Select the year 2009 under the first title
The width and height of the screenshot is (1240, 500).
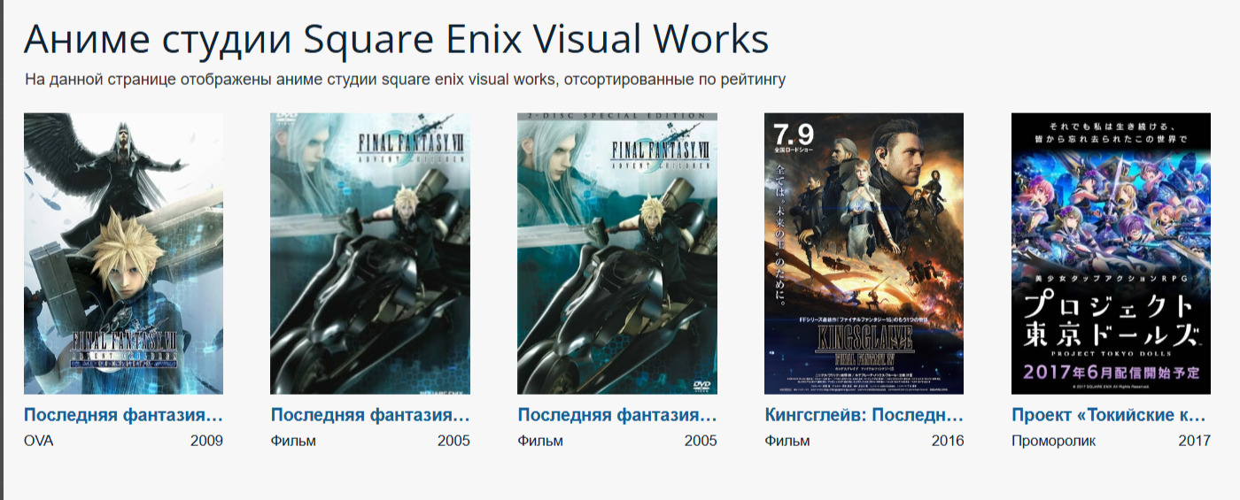(x=206, y=441)
